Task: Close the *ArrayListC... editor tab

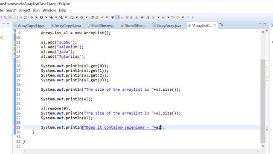Action: pyautogui.click(x=215, y=25)
